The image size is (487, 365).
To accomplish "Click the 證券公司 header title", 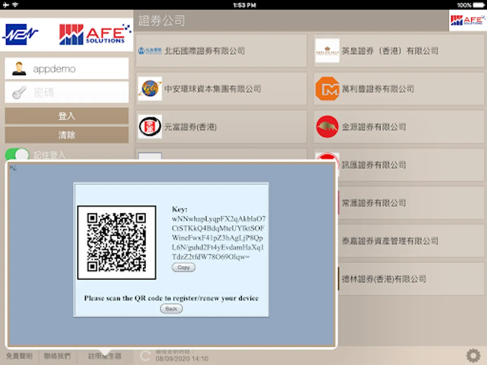I will click(162, 21).
